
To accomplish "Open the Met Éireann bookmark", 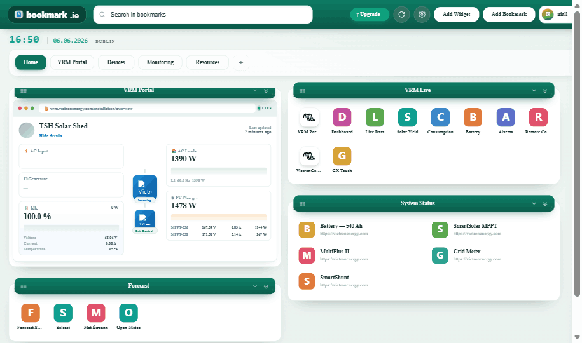I will tap(96, 313).
